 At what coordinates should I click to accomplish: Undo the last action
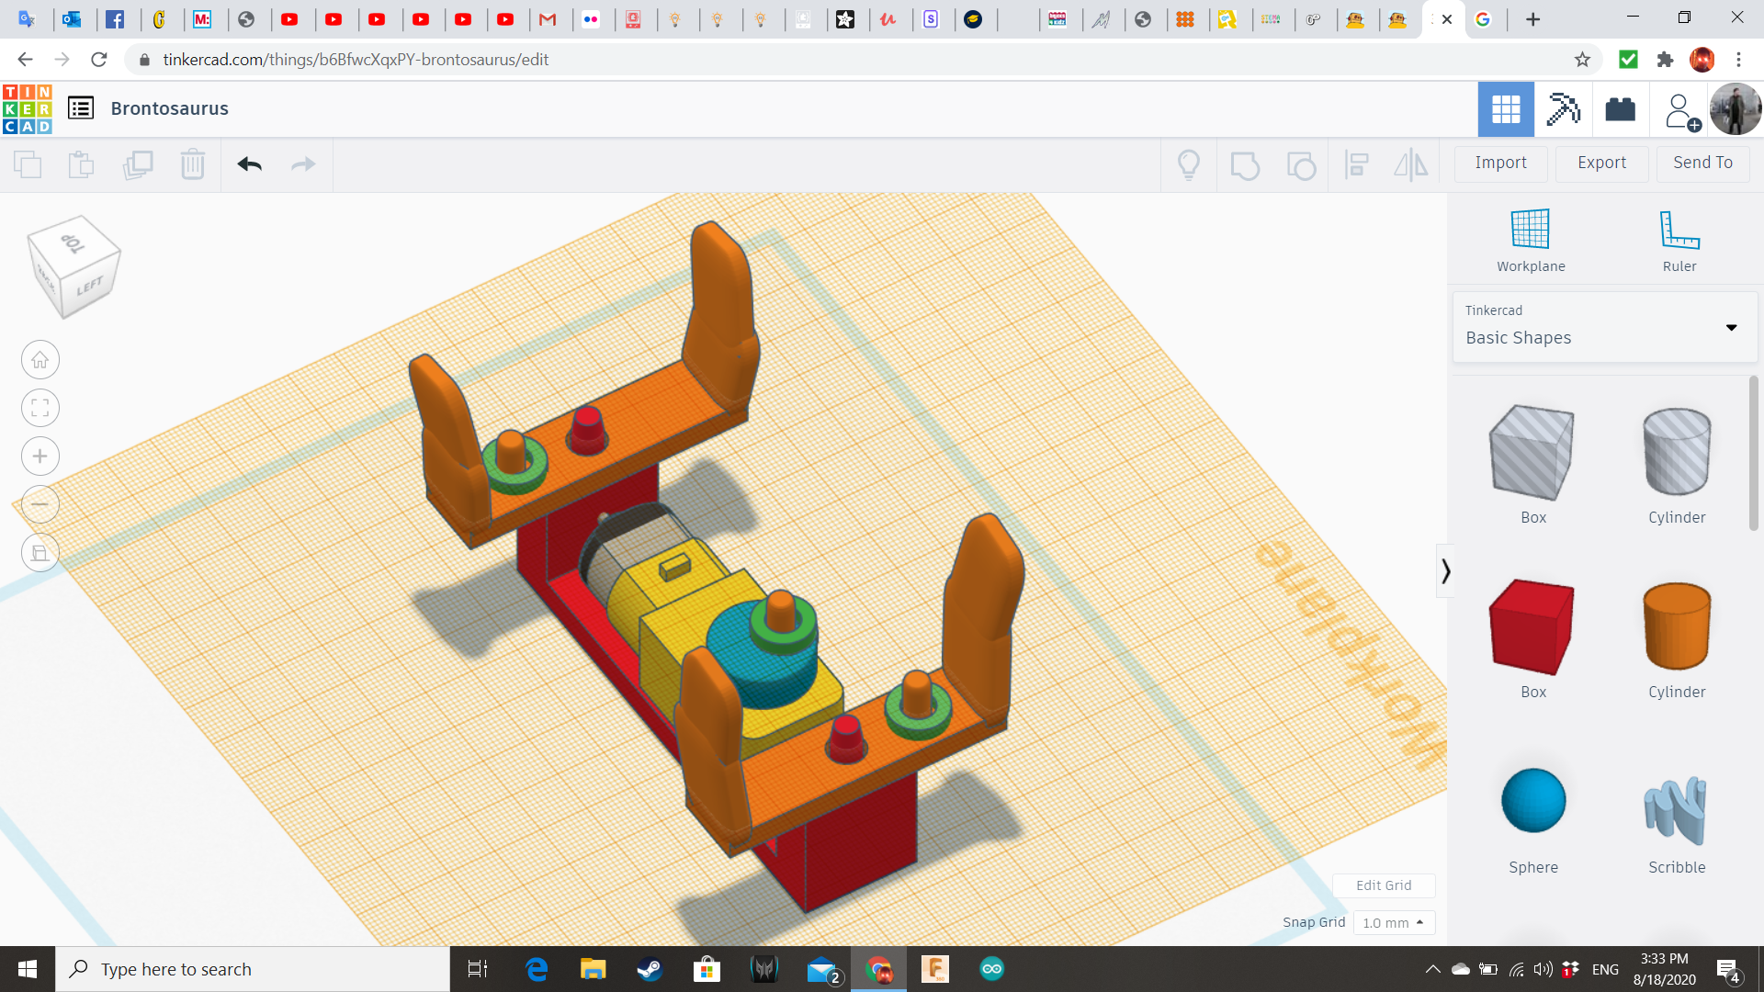[x=249, y=164]
